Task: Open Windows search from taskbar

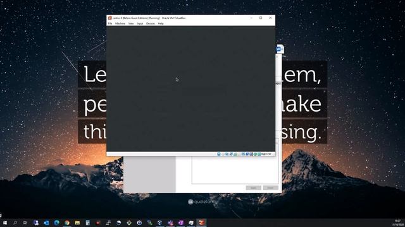Action: [15, 223]
